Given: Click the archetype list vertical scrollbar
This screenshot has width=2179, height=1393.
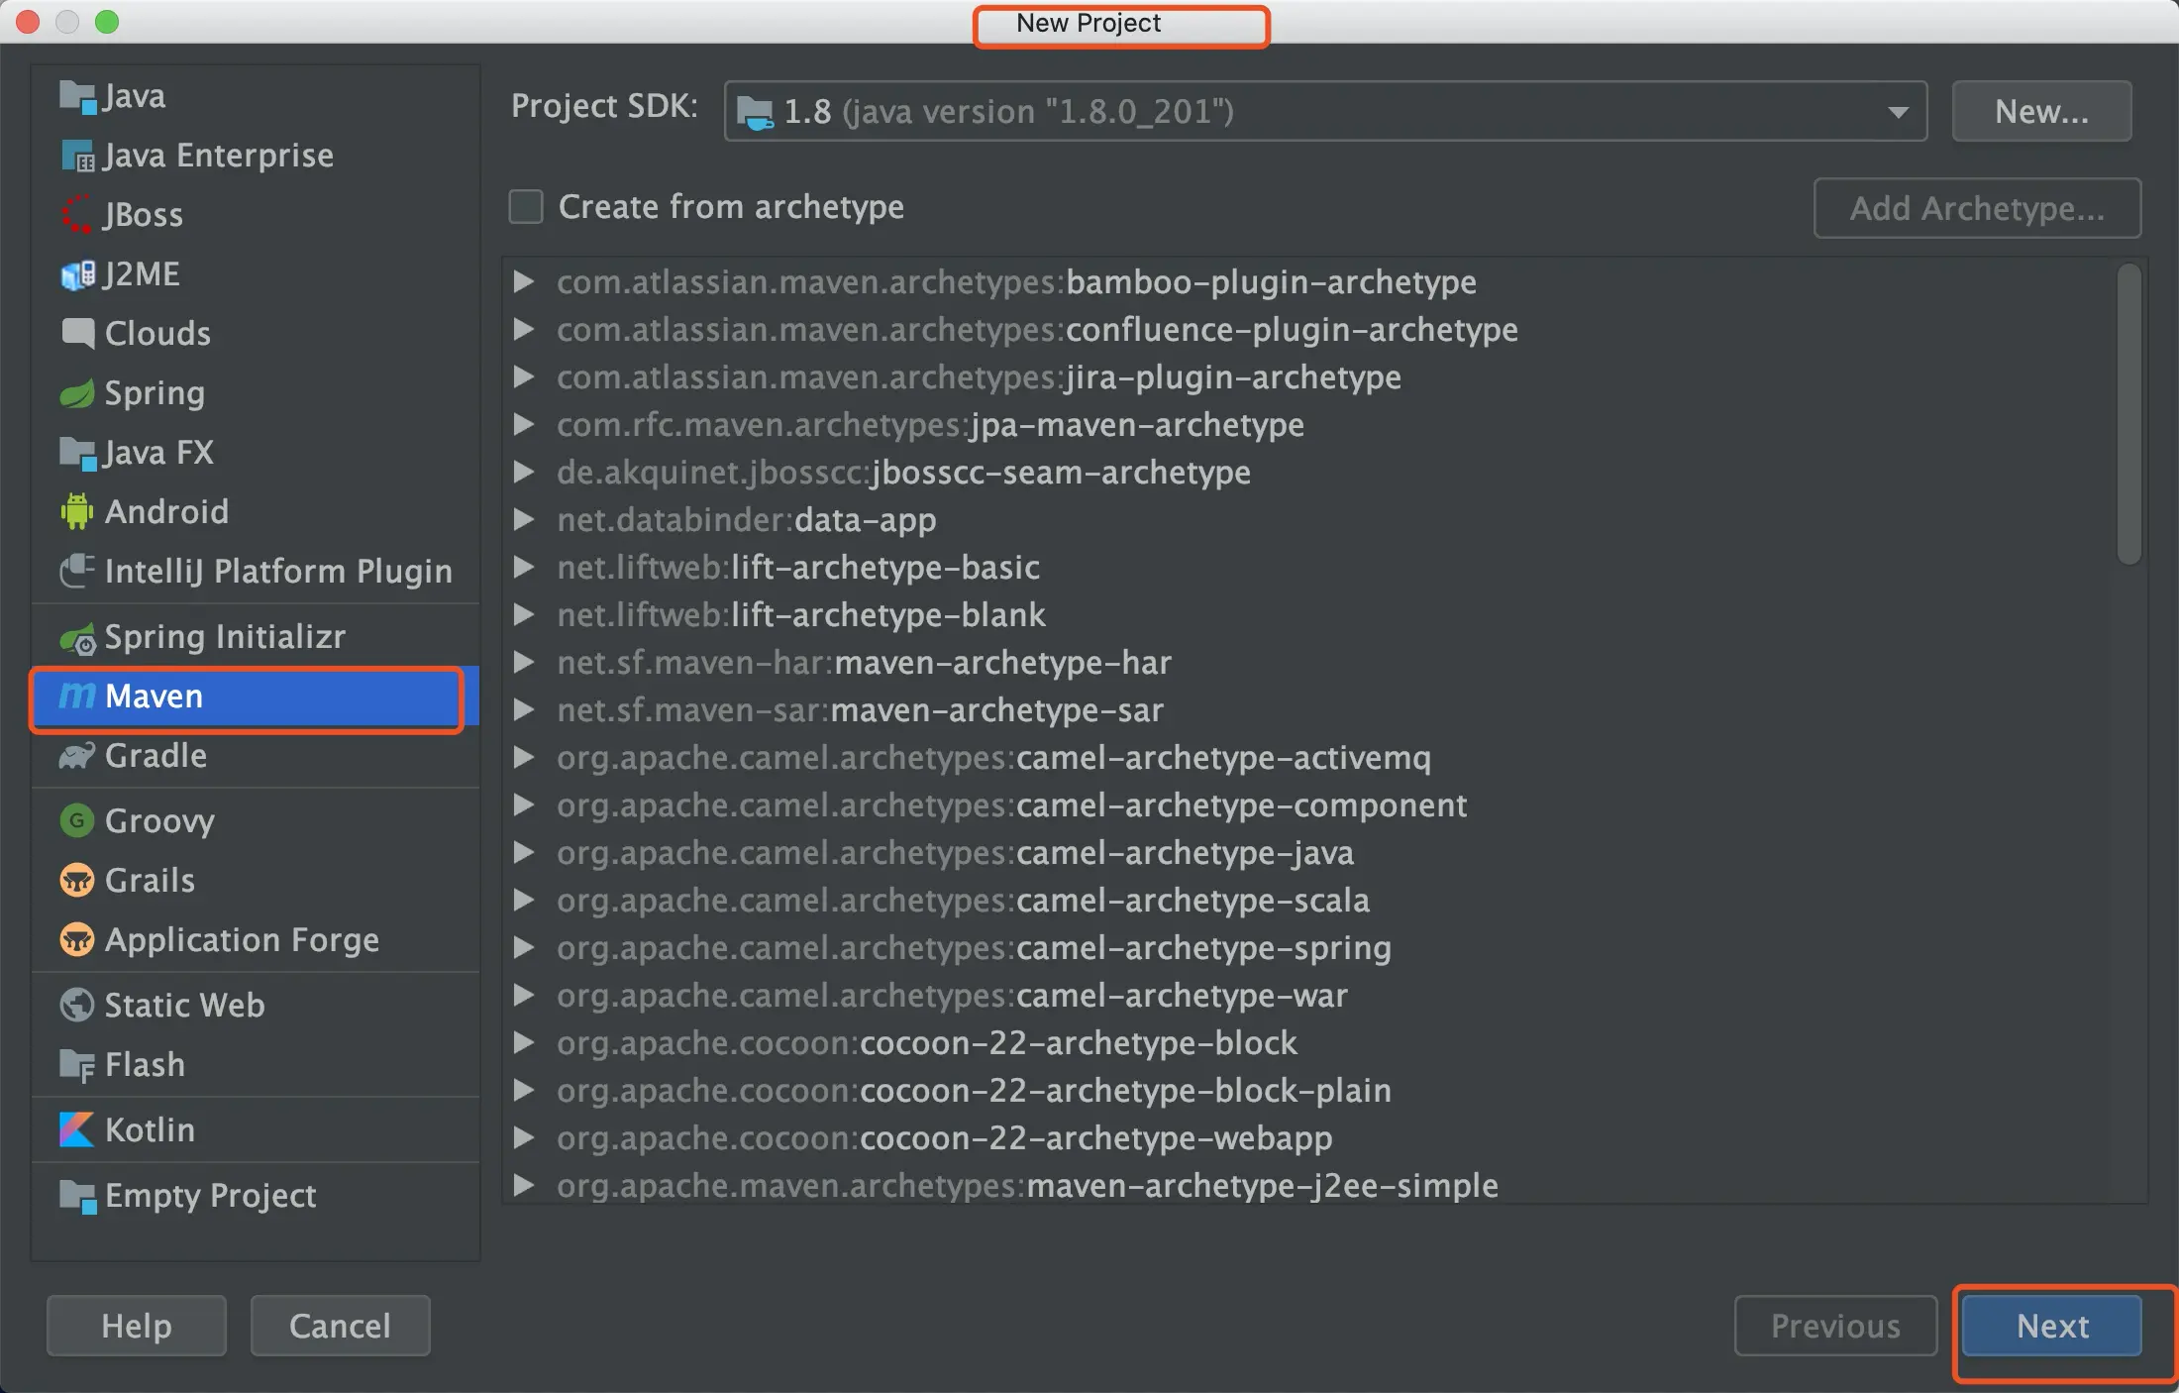Looking at the screenshot, I should (2128, 416).
